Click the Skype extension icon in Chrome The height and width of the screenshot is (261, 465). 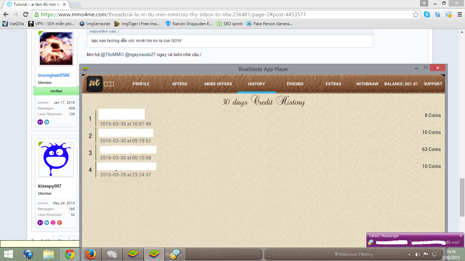coord(427,15)
